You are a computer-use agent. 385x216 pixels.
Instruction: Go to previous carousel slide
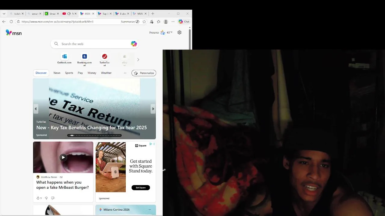coord(36,109)
